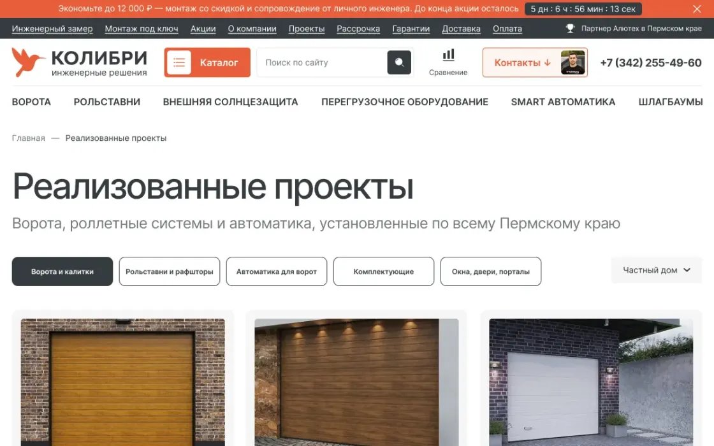714x446 pixels.
Task: Open Инженерный замер link
Action: coord(52,29)
